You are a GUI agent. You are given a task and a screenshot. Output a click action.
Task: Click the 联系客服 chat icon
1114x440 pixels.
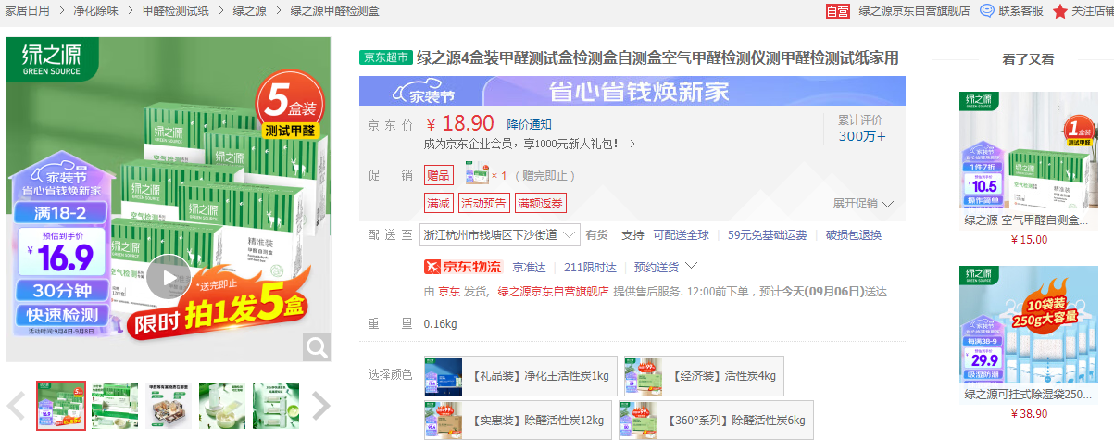coord(987,10)
